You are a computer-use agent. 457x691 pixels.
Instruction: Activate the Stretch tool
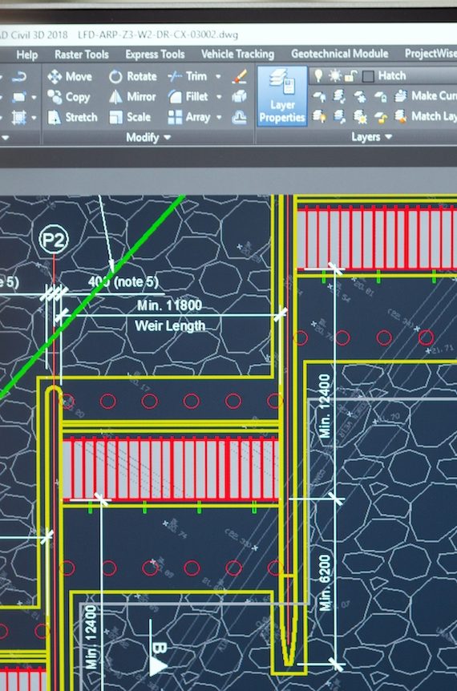(72, 117)
